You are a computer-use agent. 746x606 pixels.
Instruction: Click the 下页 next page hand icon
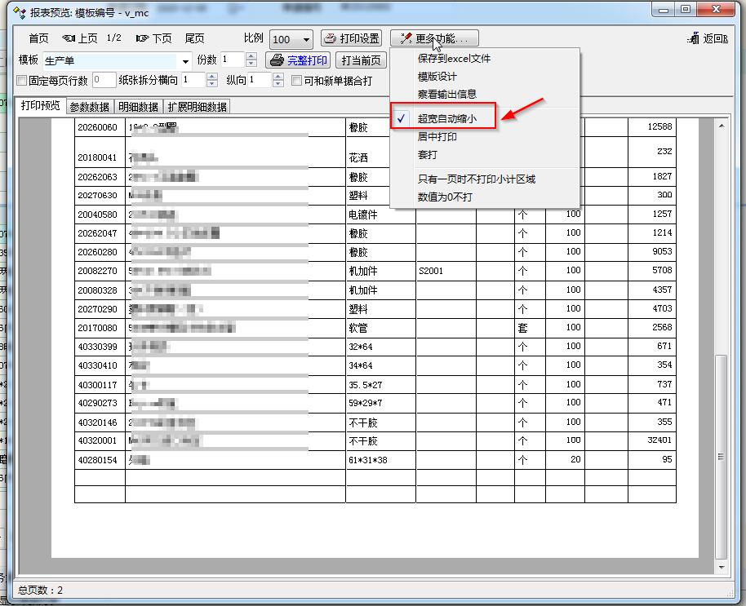pos(142,38)
